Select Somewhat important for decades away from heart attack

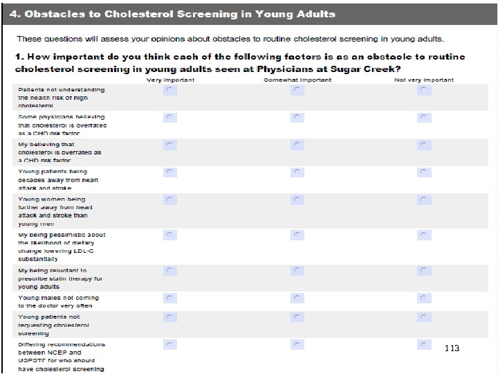(295, 172)
